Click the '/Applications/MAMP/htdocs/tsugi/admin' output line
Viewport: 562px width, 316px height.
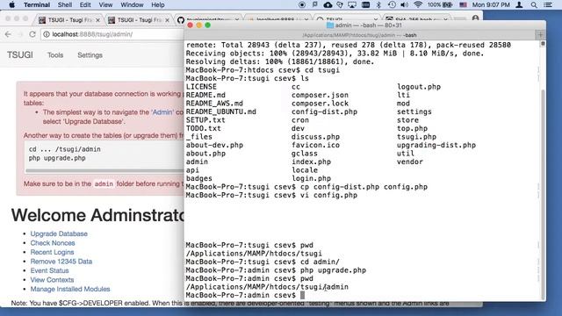267,287
